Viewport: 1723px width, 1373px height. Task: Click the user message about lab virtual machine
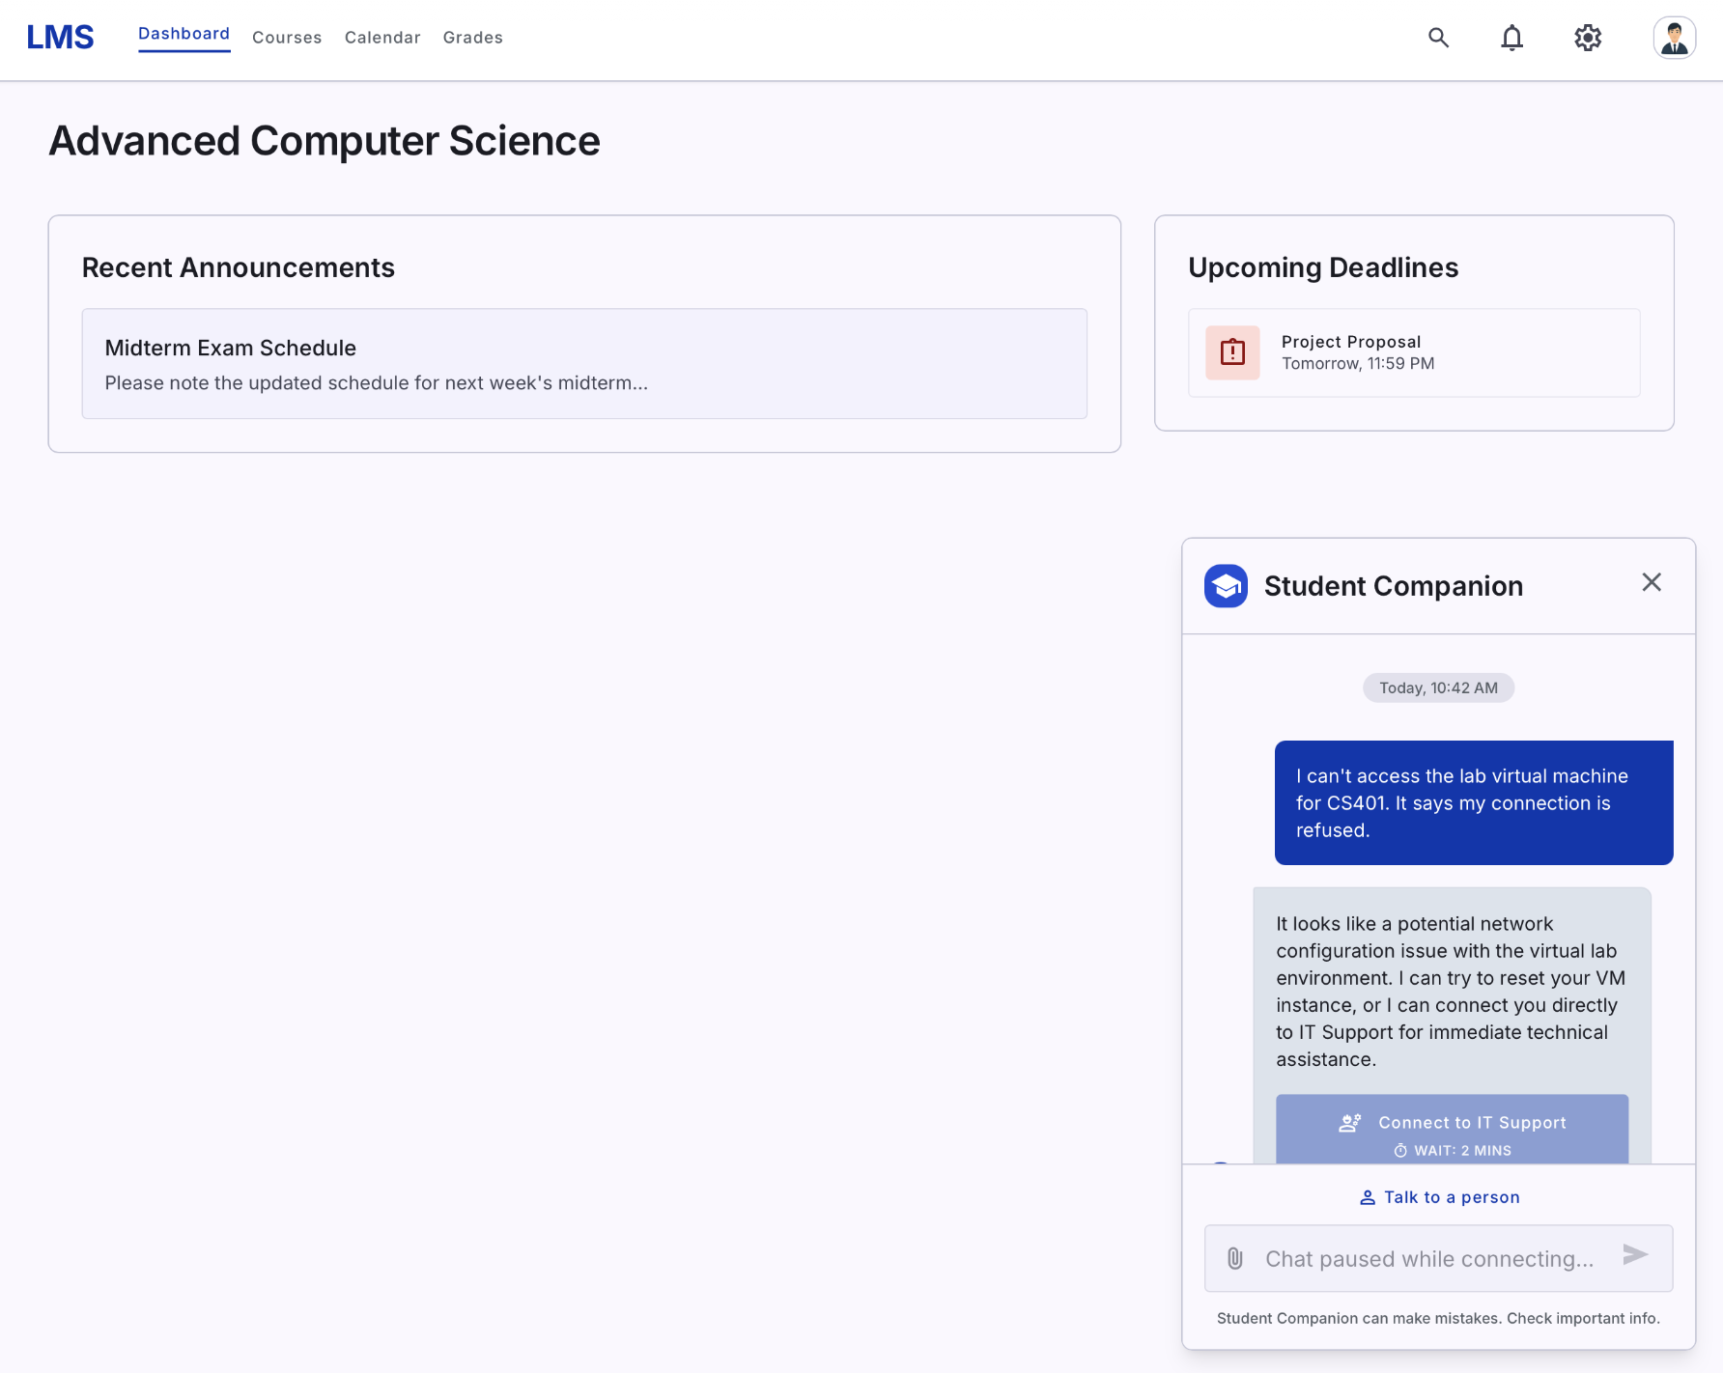coord(1474,802)
